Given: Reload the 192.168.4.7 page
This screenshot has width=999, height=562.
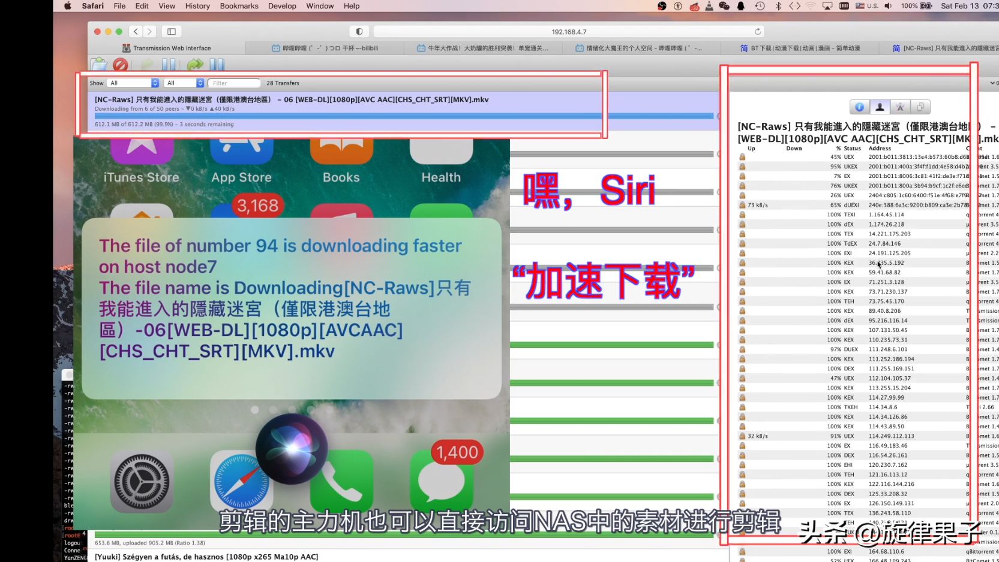Looking at the screenshot, I should point(758,32).
